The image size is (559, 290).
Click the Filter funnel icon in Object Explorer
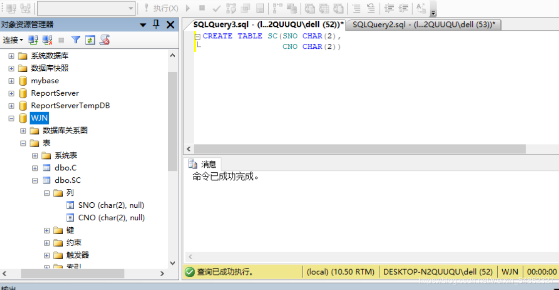(76, 40)
